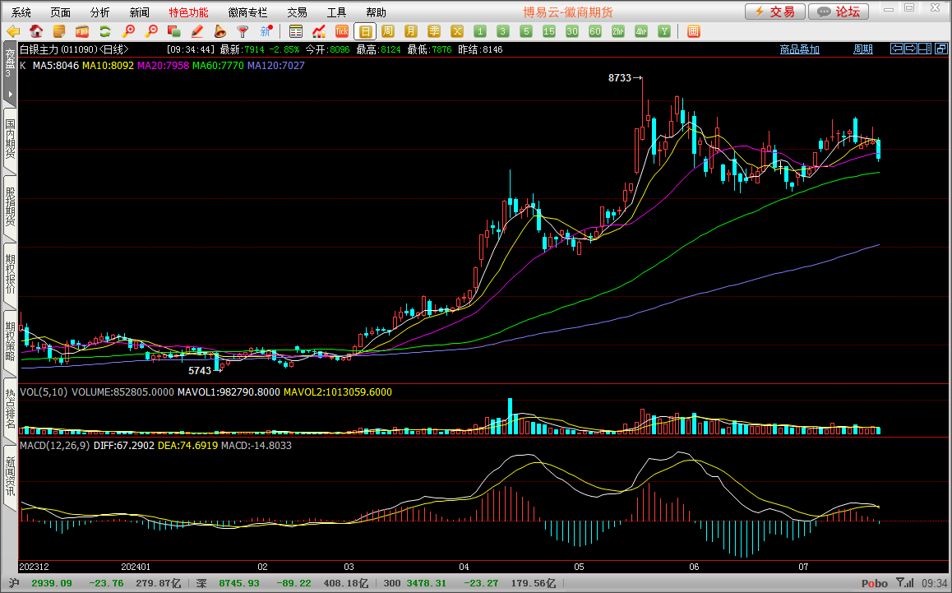Open the 分析 menu
Image resolution: width=952 pixels, height=593 pixels.
100,12
